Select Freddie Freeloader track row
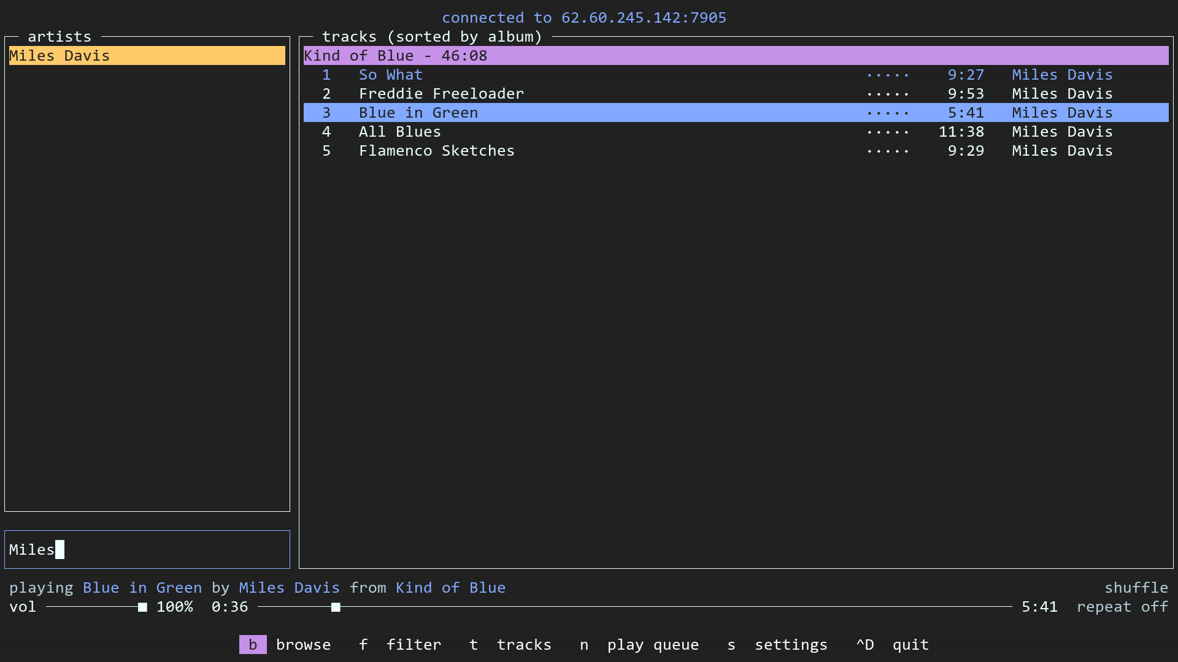 (441, 94)
